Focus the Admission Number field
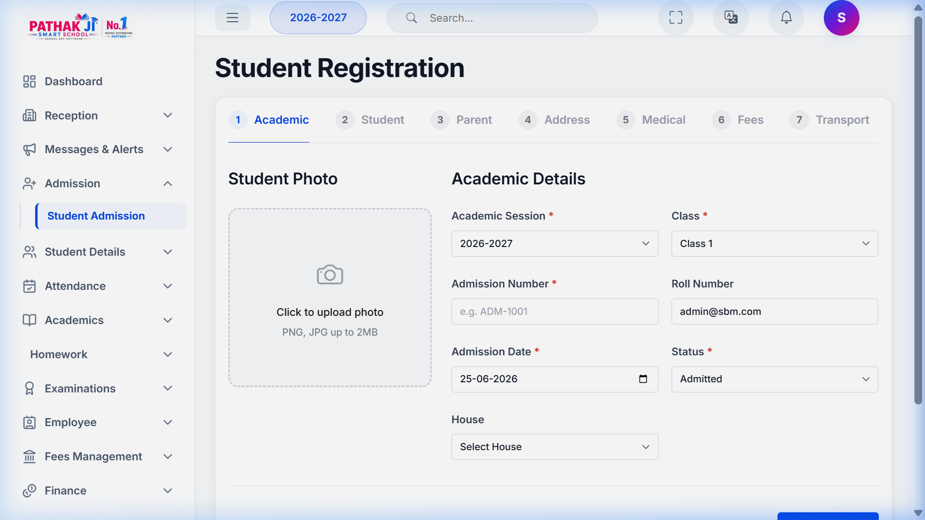The image size is (925, 520). 555,312
